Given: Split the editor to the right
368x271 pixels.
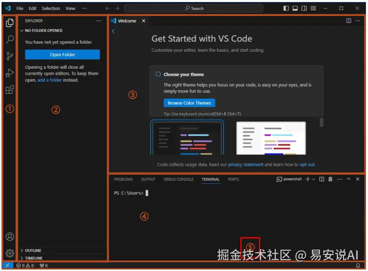Looking at the screenshot, I should point(349,21).
